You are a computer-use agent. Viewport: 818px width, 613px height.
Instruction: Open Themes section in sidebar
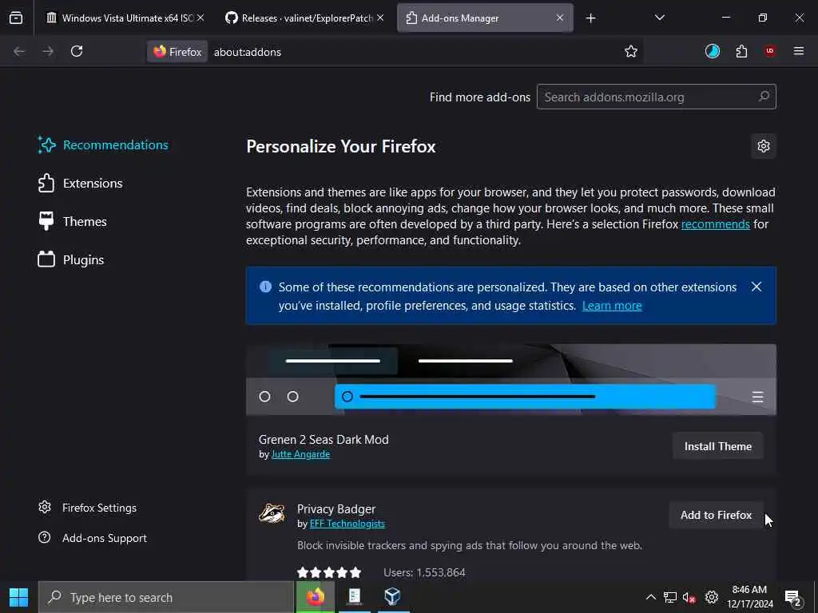(x=72, y=222)
